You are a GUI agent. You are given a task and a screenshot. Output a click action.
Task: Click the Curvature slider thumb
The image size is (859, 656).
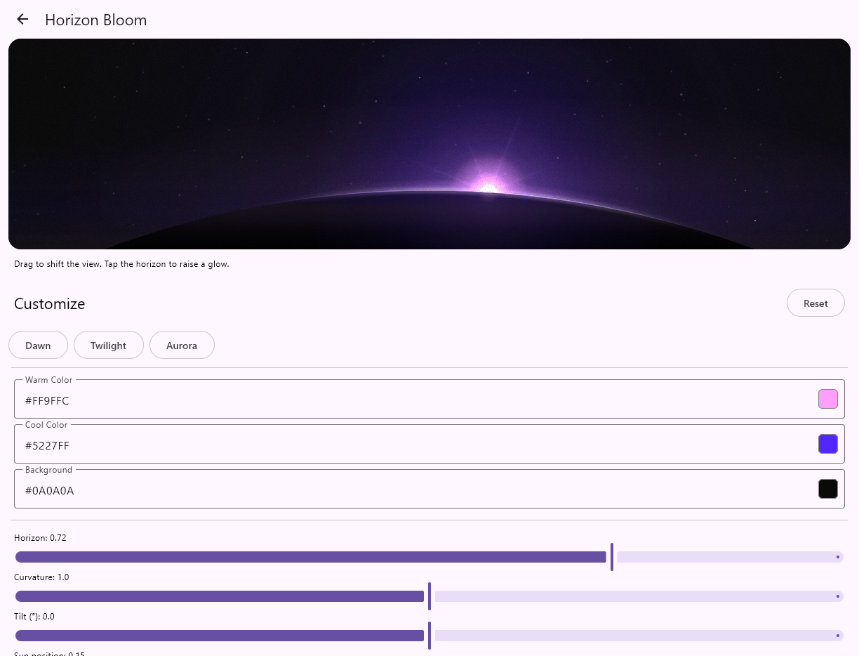pos(429,596)
